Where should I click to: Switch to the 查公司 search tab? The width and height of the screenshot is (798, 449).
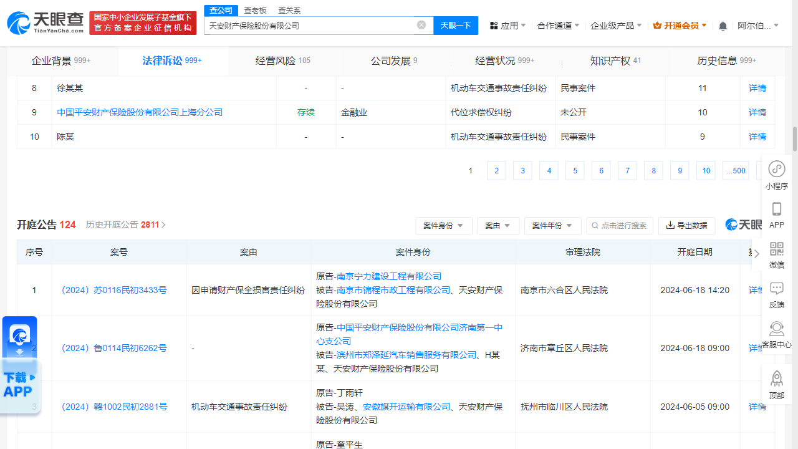(x=221, y=10)
